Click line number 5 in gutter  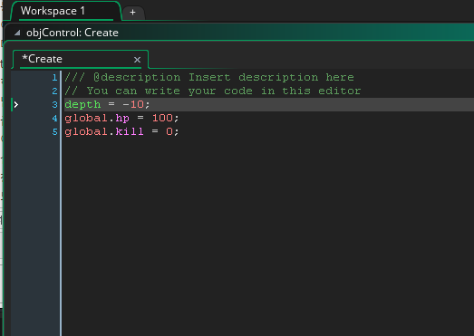[54, 131]
